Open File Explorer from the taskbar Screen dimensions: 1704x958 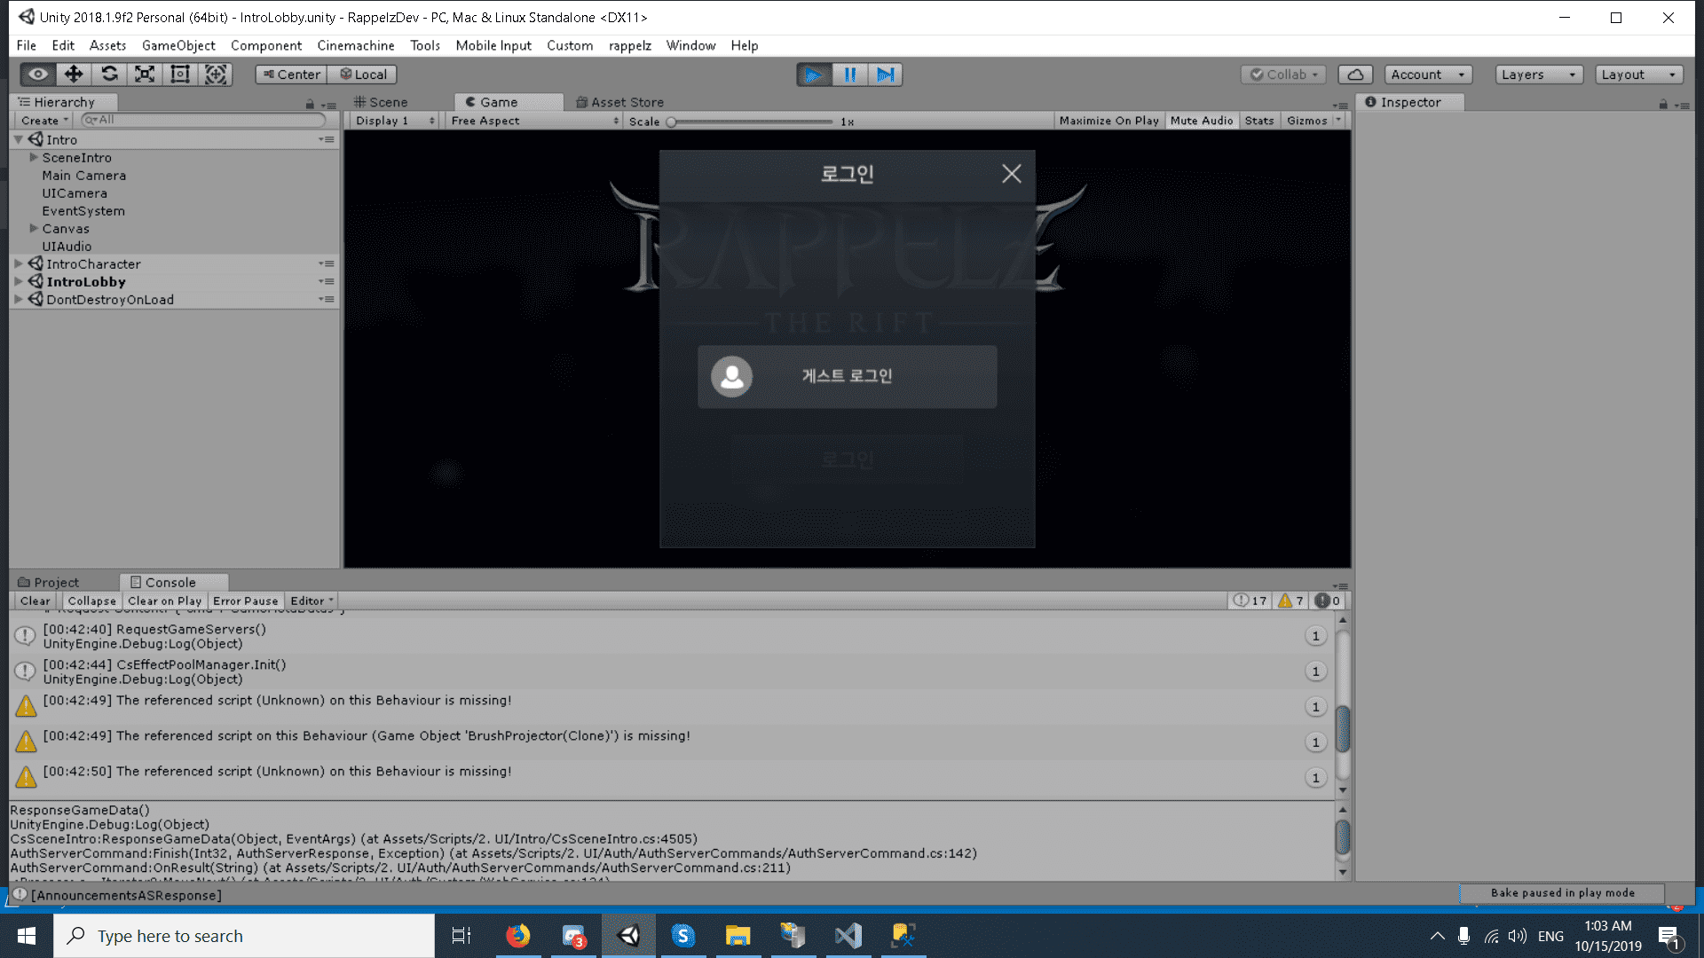(738, 936)
